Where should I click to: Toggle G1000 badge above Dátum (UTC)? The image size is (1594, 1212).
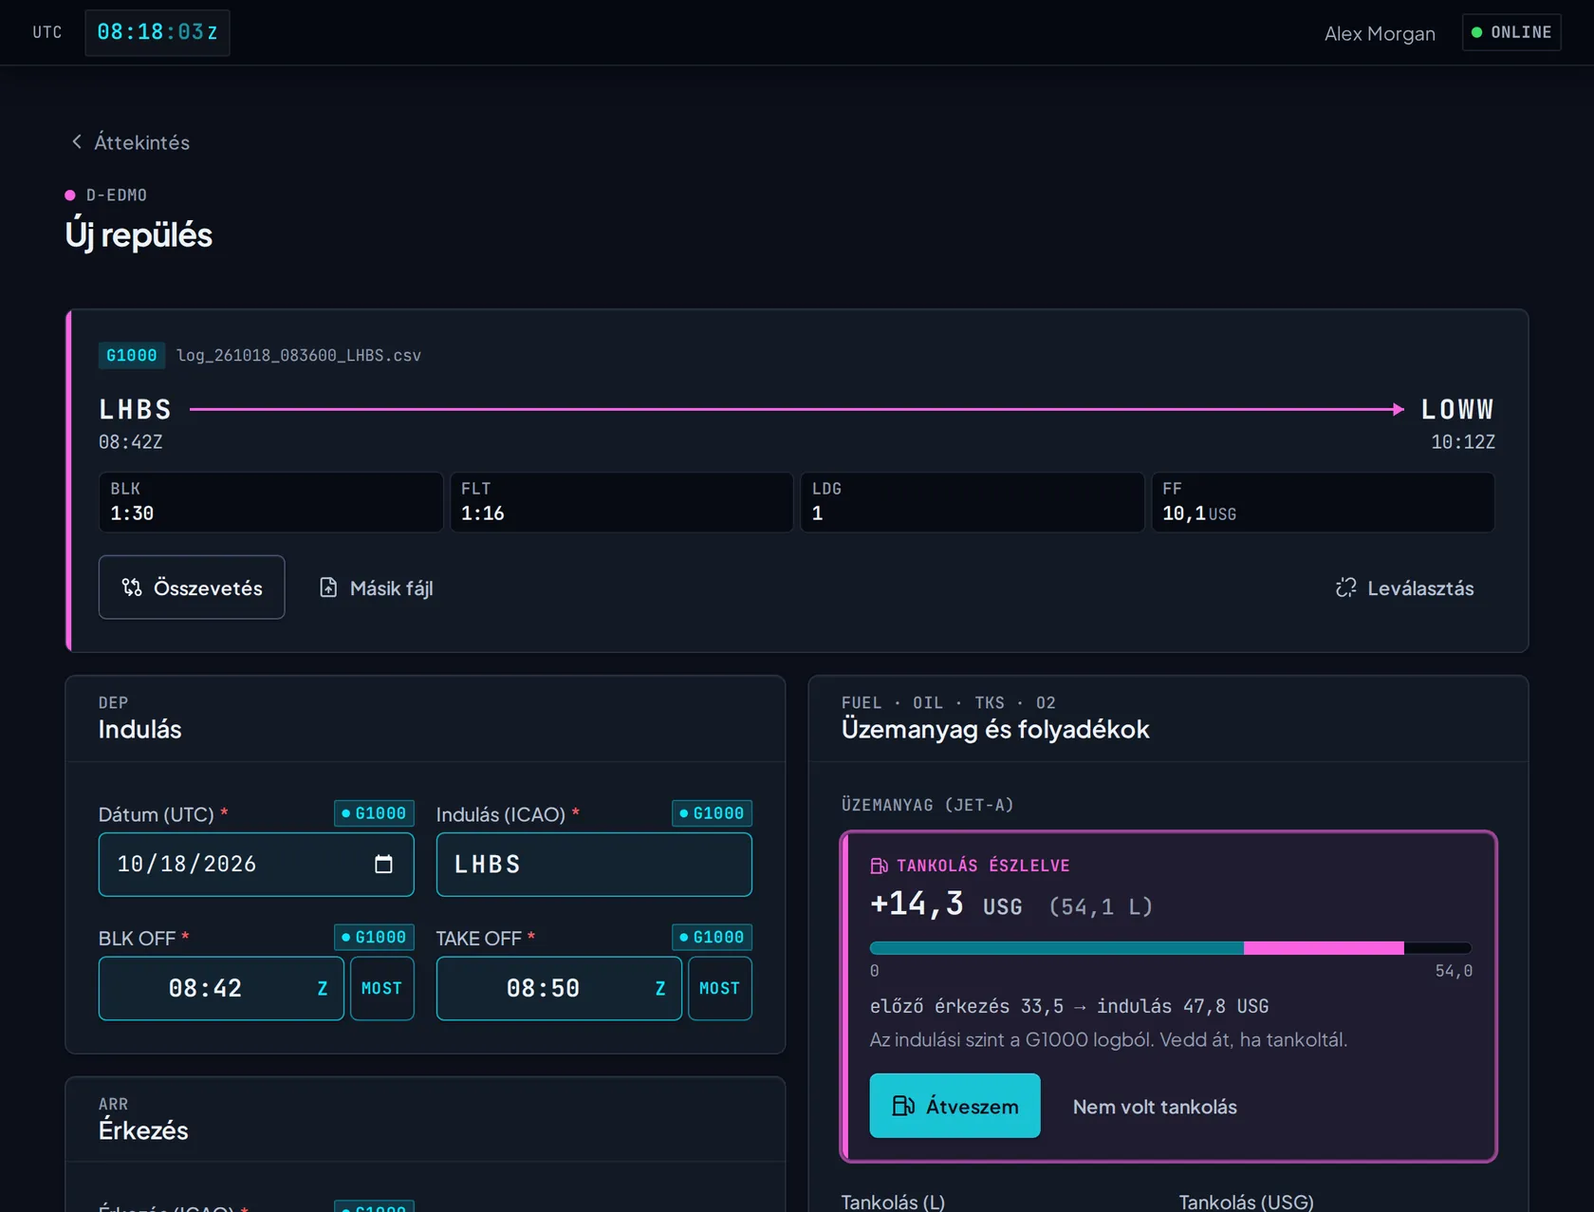374,813
